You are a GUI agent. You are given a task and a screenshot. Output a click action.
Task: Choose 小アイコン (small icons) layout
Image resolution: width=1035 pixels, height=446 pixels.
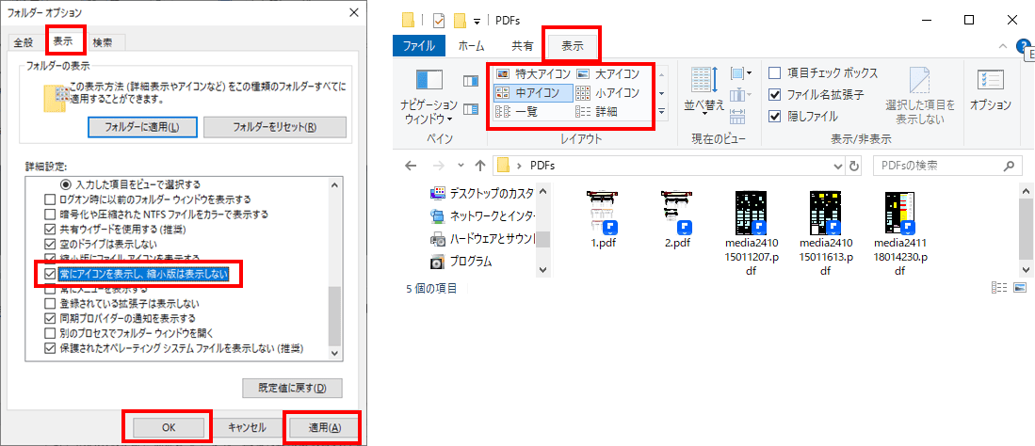(608, 93)
